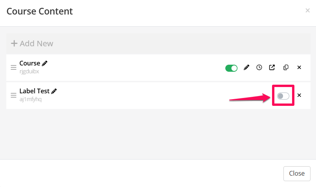316x187 pixels.
Task: Click the Label Test row drag handle
Action: [x=13, y=95]
